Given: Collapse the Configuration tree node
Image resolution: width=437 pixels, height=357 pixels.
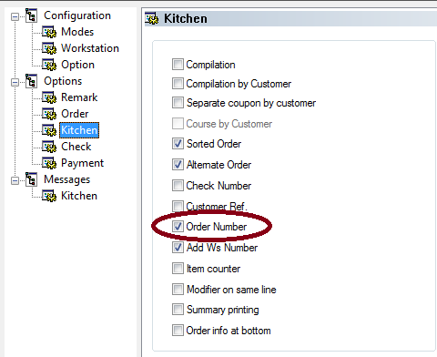Looking at the screenshot, I should pyautogui.click(x=15, y=17).
